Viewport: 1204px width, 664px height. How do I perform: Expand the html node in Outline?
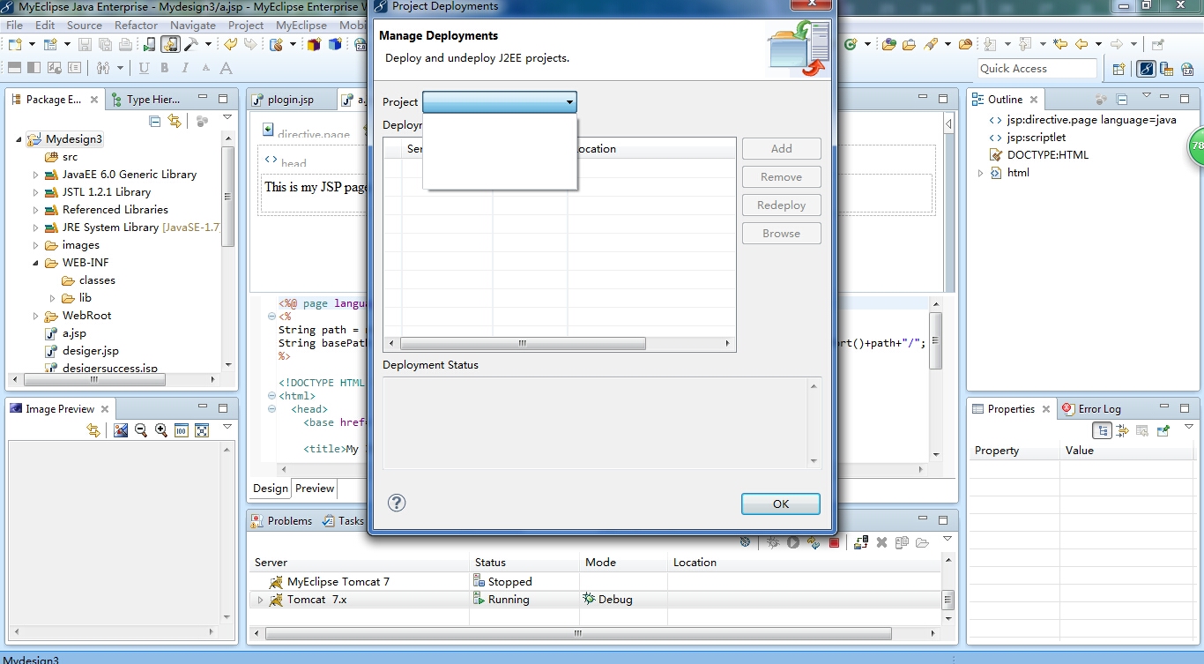pyautogui.click(x=980, y=173)
